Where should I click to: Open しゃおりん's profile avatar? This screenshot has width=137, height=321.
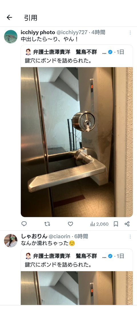pos(11,240)
